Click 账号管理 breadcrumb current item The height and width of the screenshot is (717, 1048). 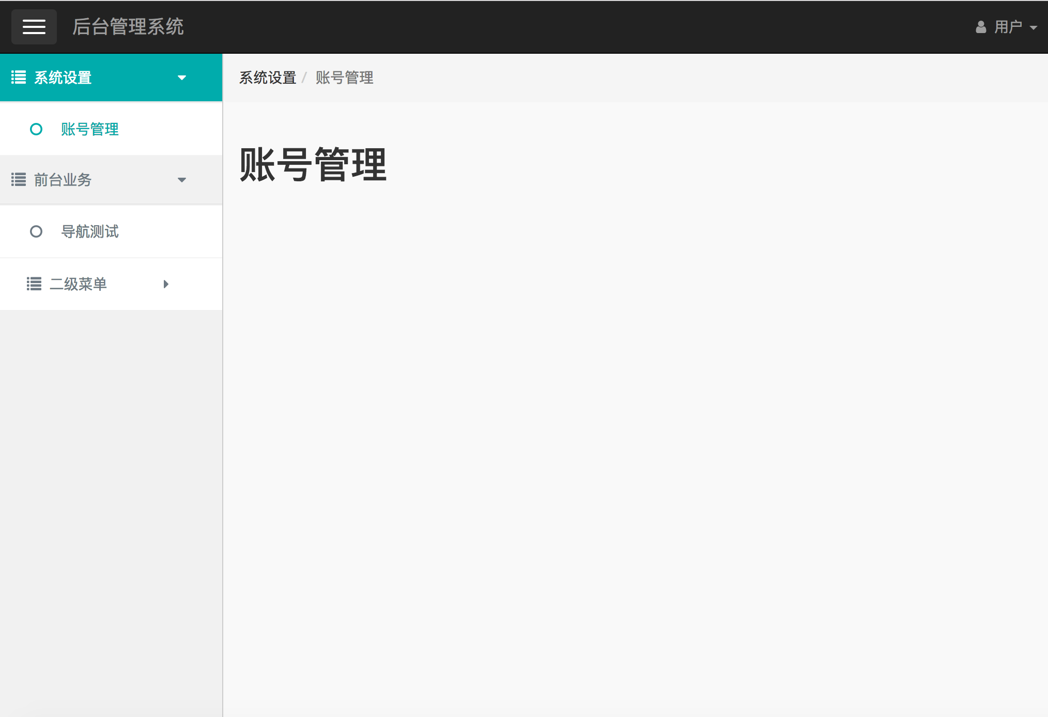tap(344, 78)
